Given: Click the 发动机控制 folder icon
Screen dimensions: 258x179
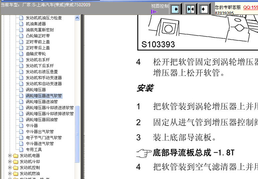Looking at the screenshot, I should [16, 168].
